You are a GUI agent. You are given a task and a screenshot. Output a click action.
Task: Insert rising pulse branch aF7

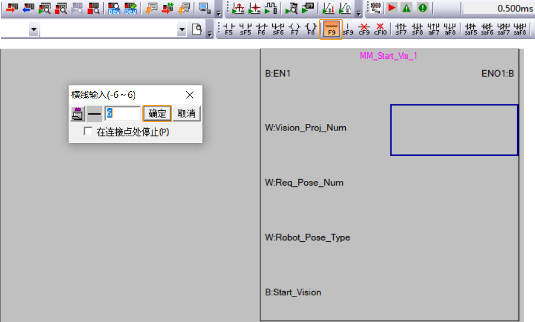pos(434,29)
